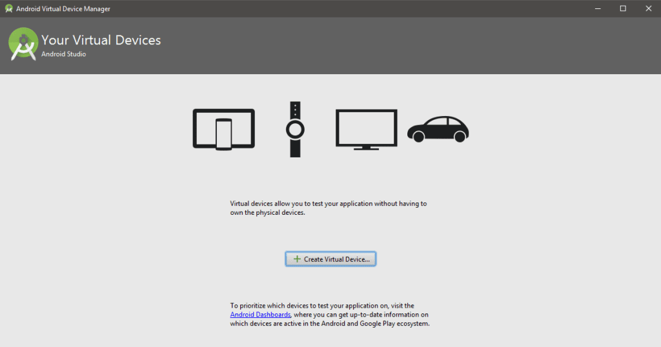Click the 'Virtual devices allow you to test' description

pos(329,208)
